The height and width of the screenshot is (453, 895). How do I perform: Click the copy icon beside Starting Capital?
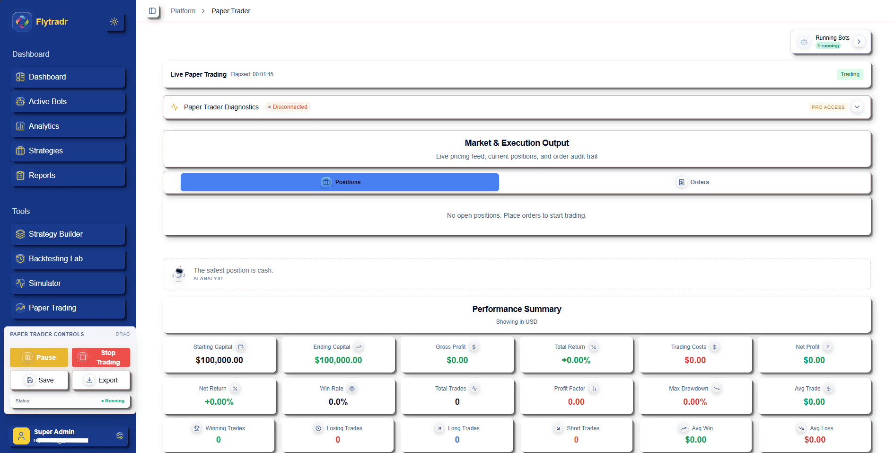(241, 347)
